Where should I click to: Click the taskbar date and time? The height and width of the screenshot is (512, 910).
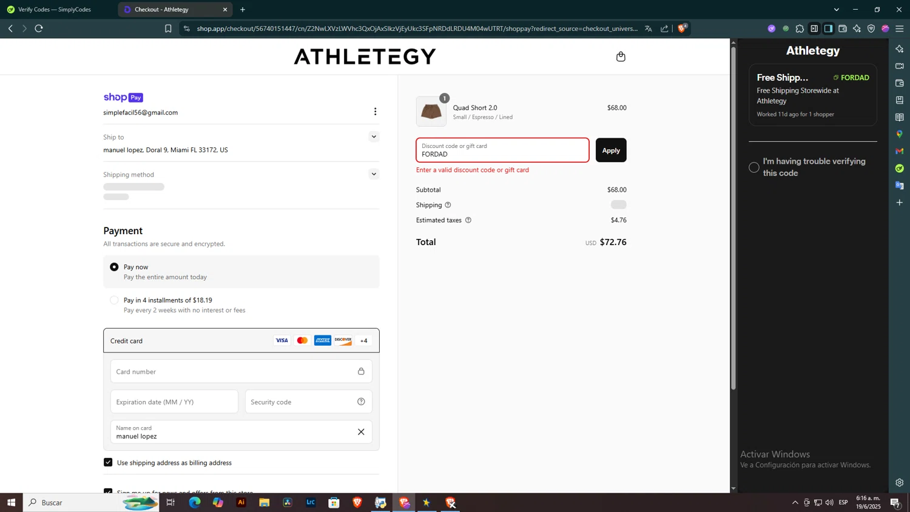pos(868,502)
